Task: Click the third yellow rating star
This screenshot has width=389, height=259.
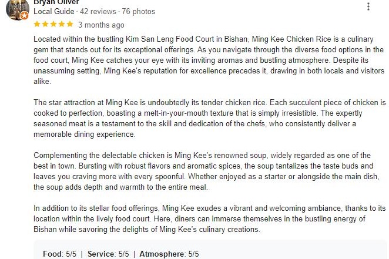Action: pos(53,24)
